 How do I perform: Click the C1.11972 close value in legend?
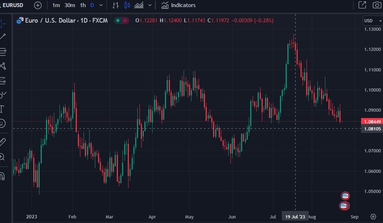point(218,20)
